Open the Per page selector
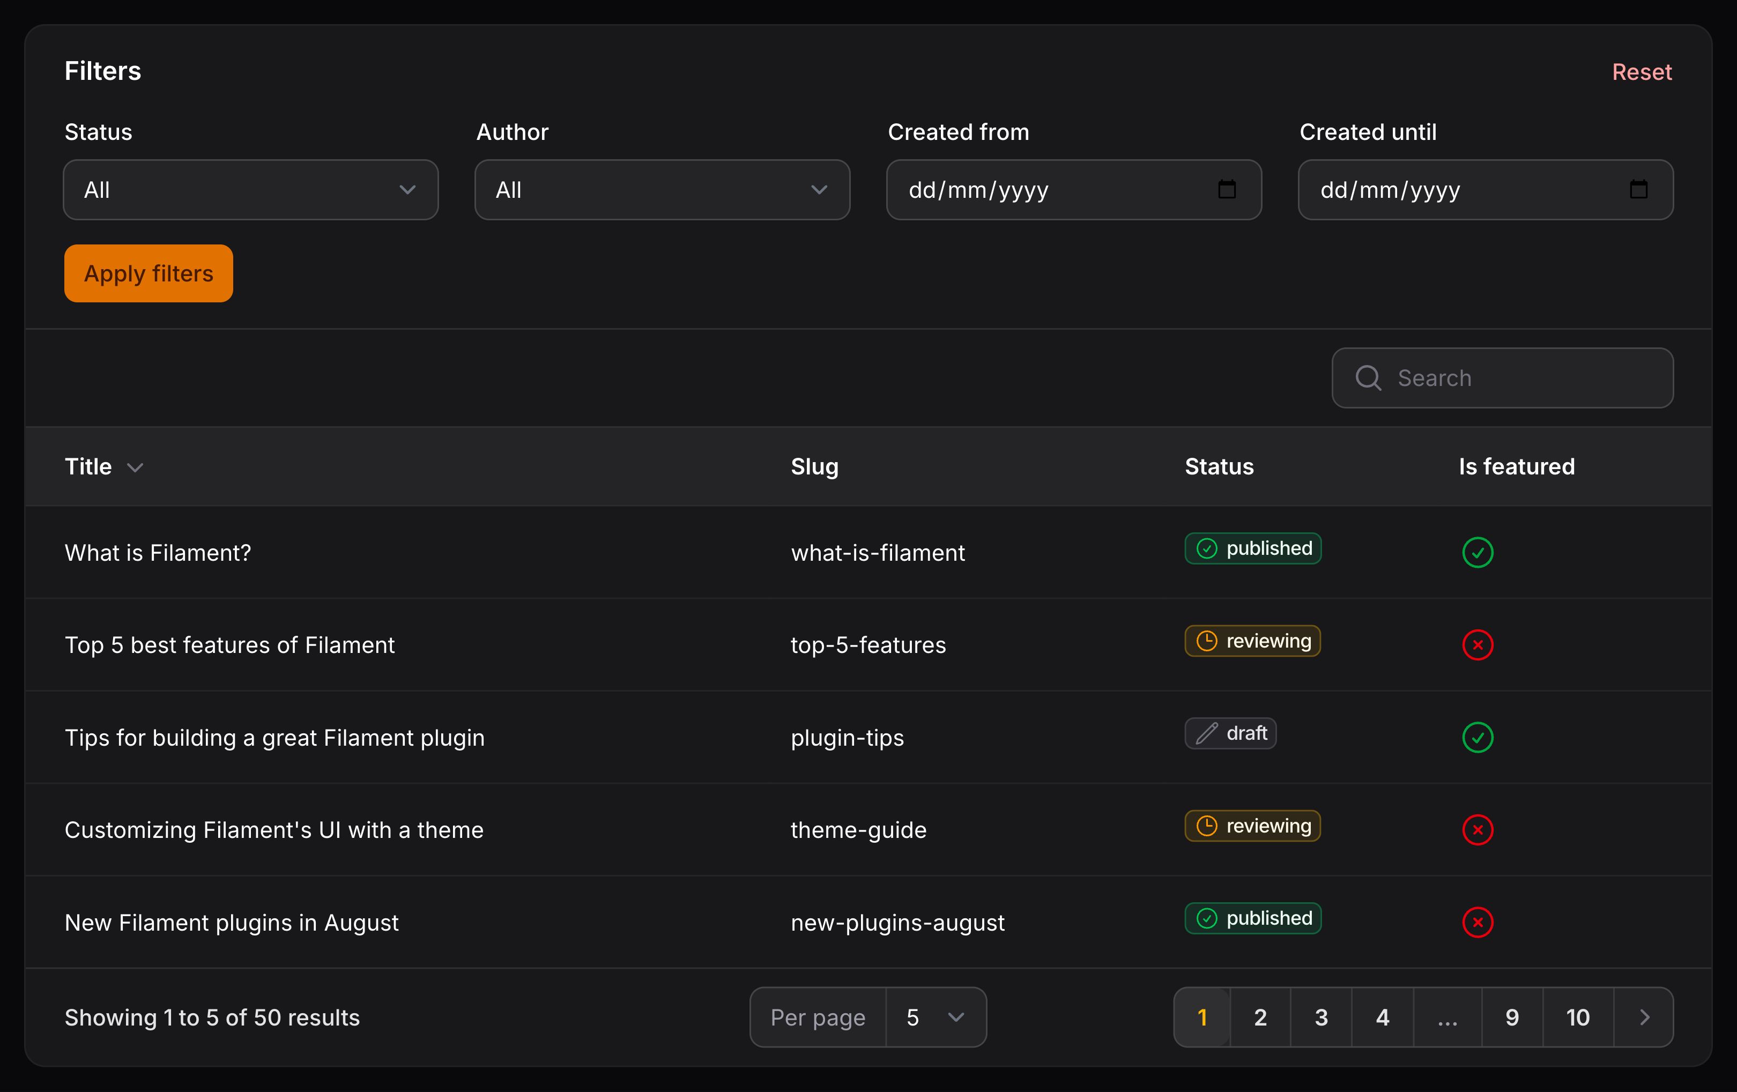Image resolution: width=1737 pixels, height=1092 pixels. pyautogui.click(x=936, y=1017)
